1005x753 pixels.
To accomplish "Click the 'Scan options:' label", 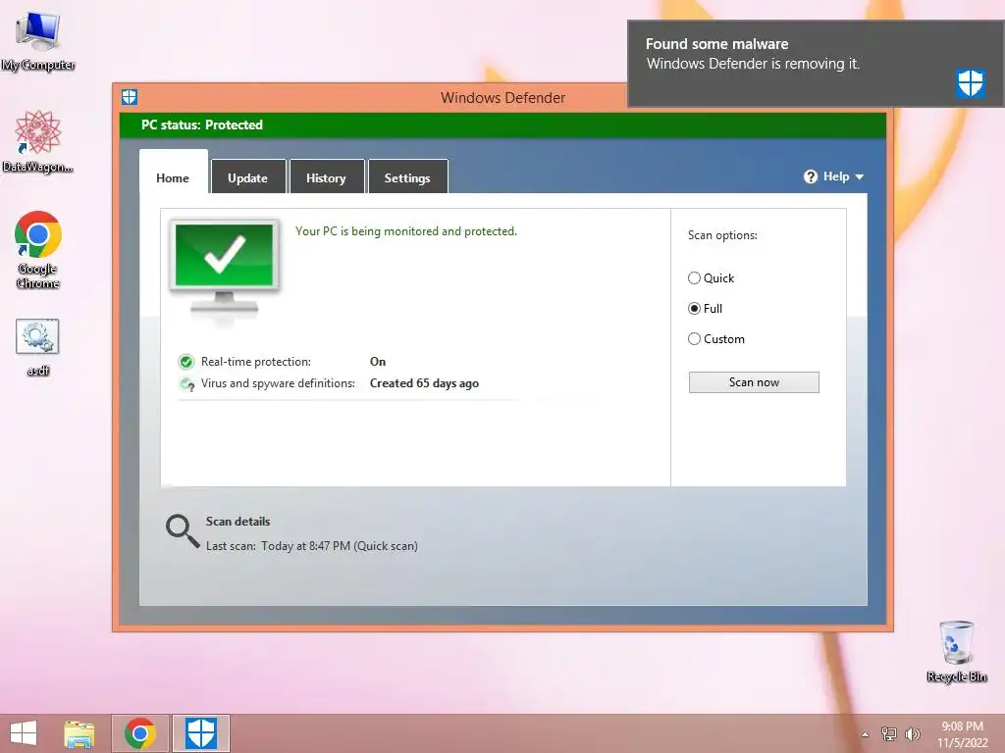I will (x=722, y=235).
